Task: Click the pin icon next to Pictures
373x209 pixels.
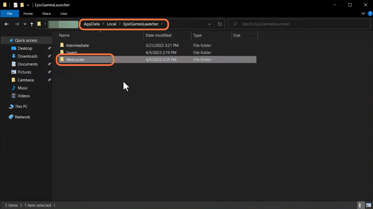Action: 49,72
